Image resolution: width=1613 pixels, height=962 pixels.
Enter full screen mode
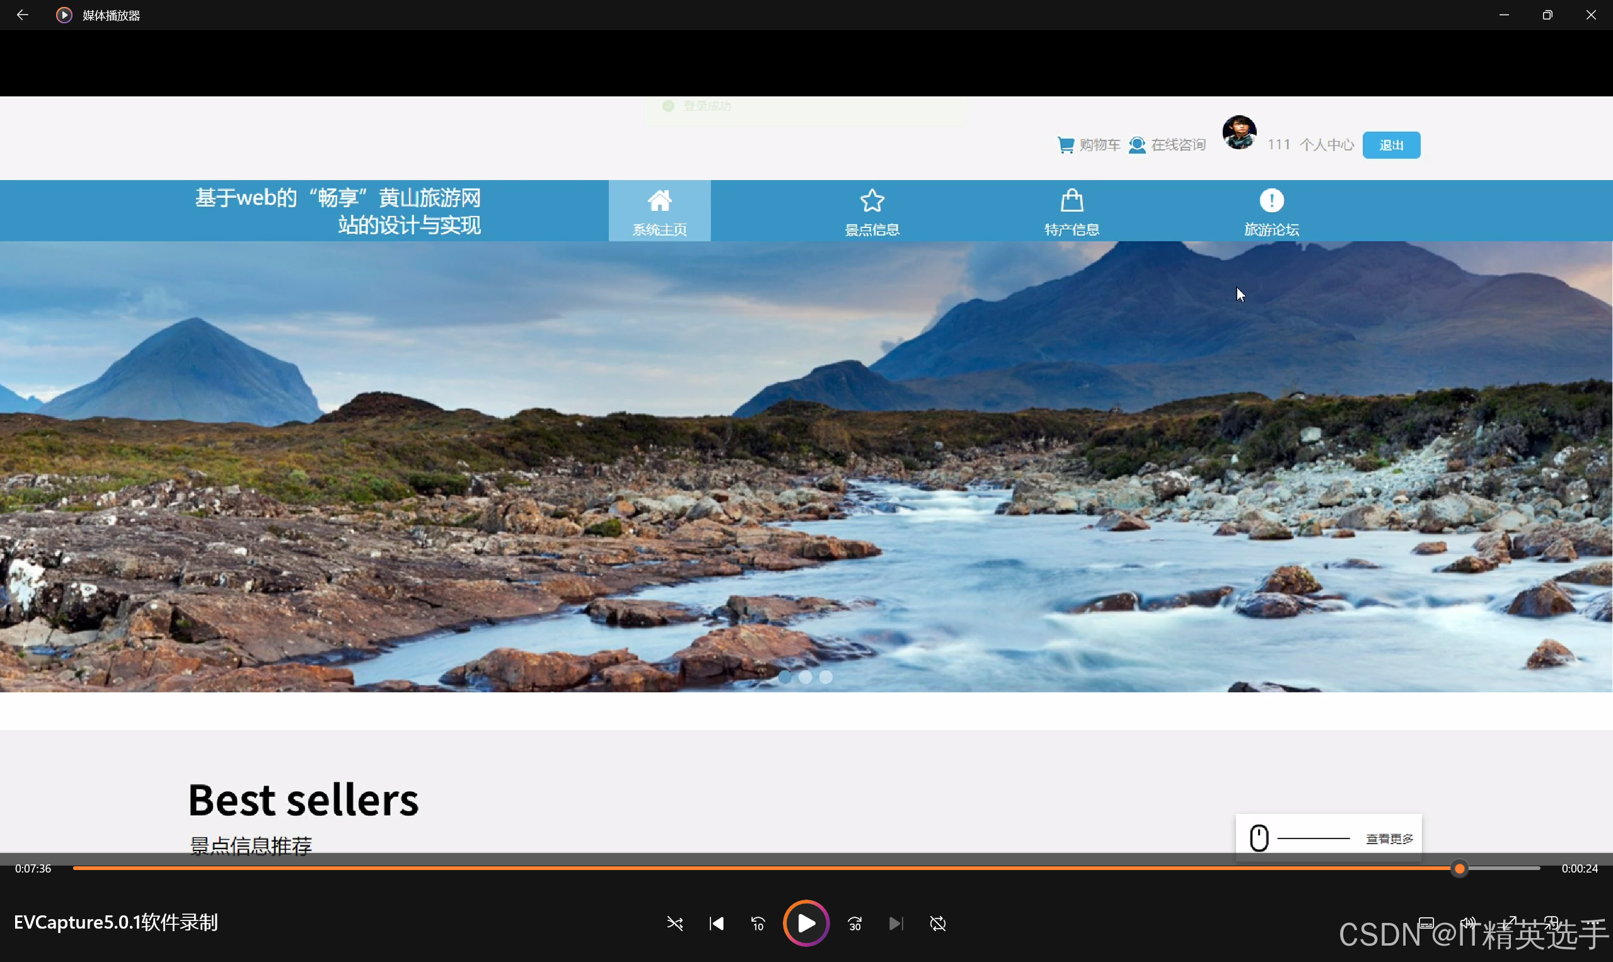1510,922
